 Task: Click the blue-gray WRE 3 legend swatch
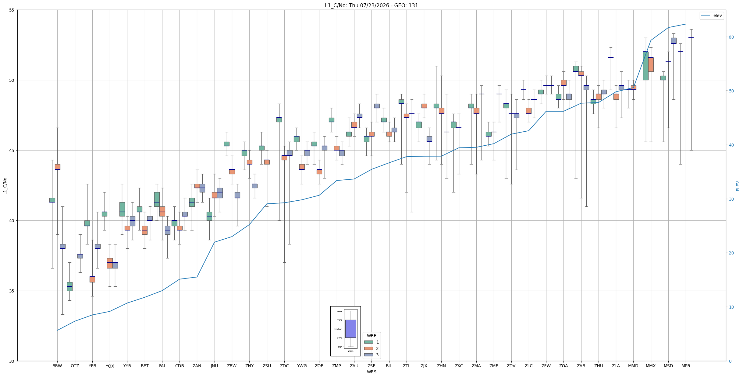pyautogui.click(x=368, y=355)
